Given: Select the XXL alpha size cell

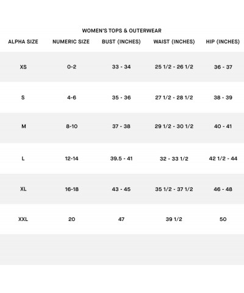Looking at the screenshot, I should click(x=23, y=219).
